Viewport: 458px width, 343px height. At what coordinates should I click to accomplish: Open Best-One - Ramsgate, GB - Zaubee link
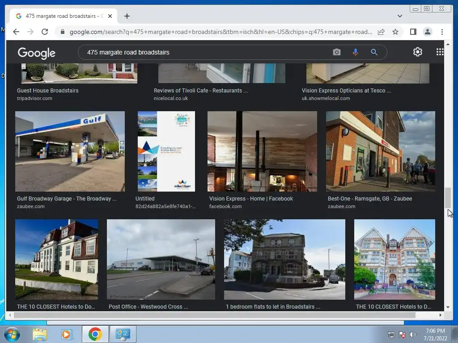point(370,199)
